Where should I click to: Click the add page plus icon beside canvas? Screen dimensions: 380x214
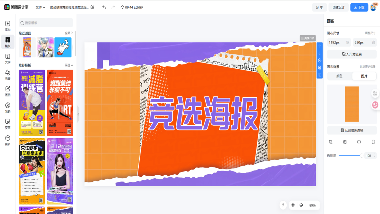(x=319, y=60)
